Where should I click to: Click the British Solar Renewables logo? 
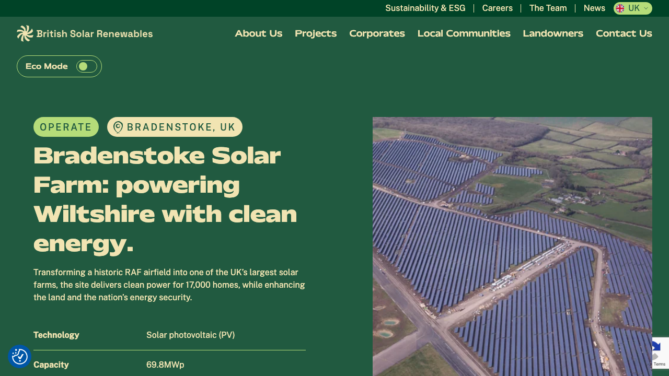click(x=85, y=33)
